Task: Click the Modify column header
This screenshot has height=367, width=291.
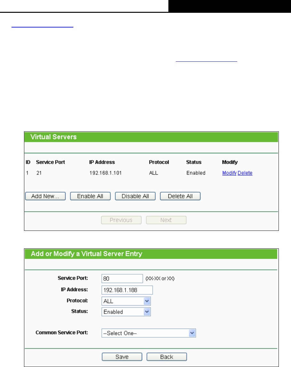Action: 230,162
